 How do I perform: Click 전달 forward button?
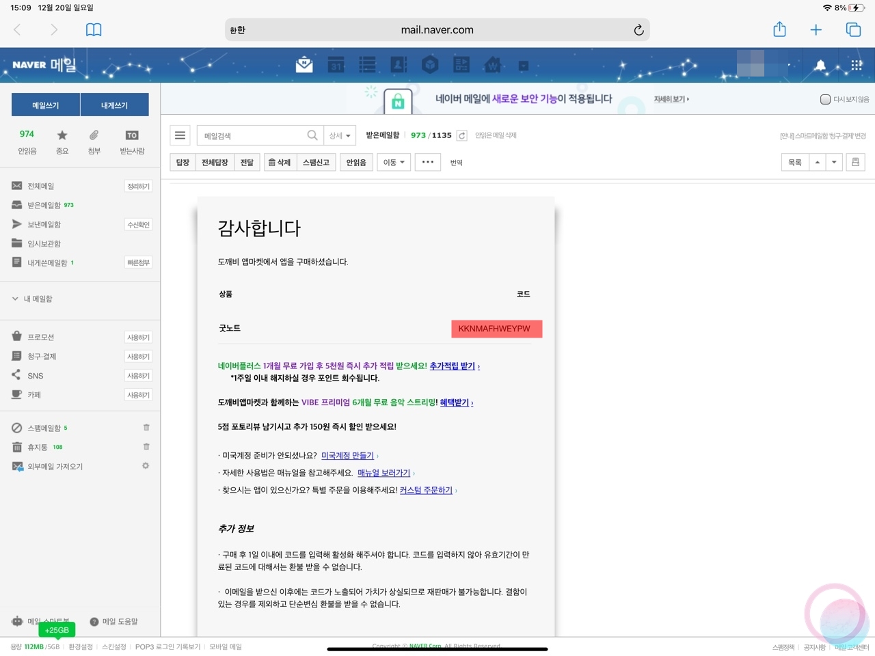click(247, 163)
